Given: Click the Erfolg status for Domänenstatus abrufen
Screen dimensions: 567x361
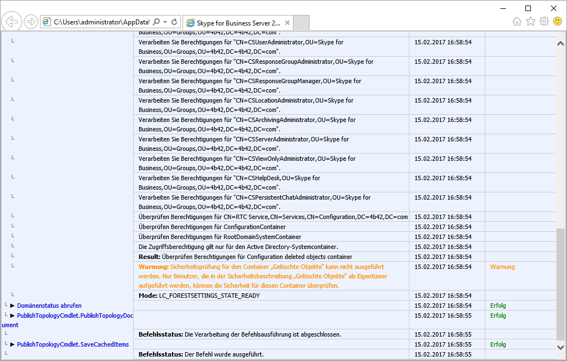Looking at the screenshot, I should coord(498,306).
